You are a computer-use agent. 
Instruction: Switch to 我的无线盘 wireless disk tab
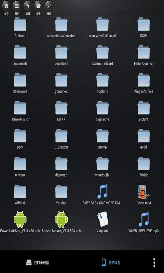[x=37, y=262]
